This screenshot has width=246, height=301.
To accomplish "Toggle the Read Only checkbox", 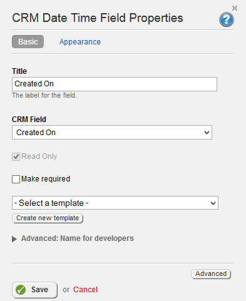I will click(16, 156).
